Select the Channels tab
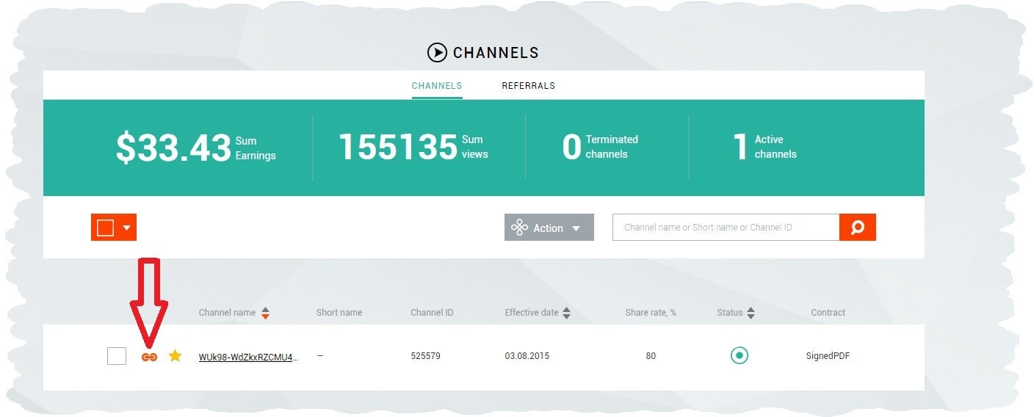Image resolution: width=1034 pixels, height=417 pixels. [436, 86]
